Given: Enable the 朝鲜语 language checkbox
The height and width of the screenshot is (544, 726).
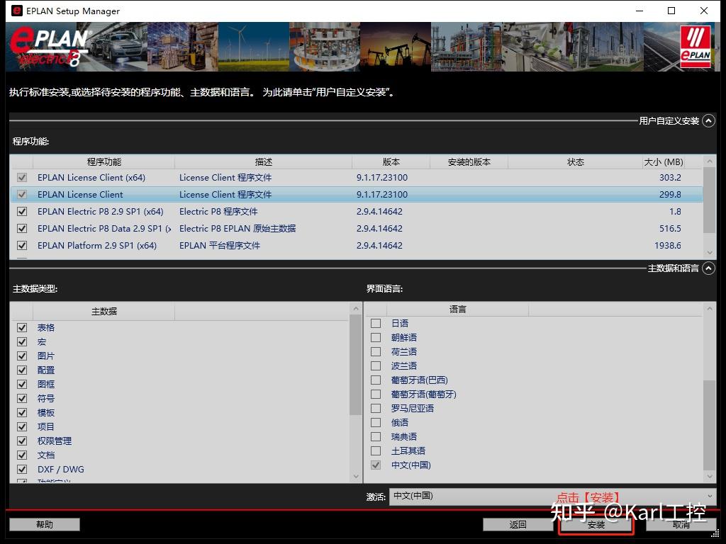Looking at the screenshot, I should coord(376,338).
